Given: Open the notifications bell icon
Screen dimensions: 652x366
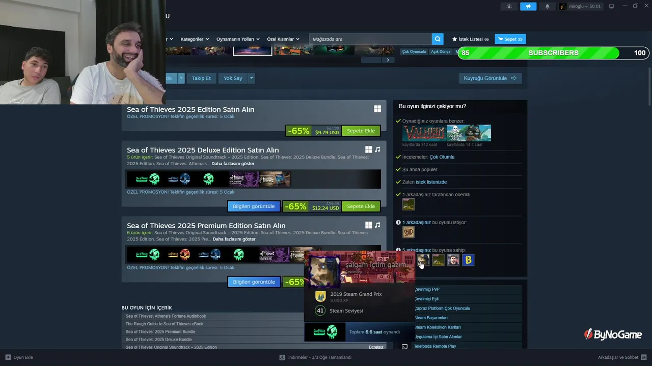Looking at the screenshot, I should pos(548,6).
